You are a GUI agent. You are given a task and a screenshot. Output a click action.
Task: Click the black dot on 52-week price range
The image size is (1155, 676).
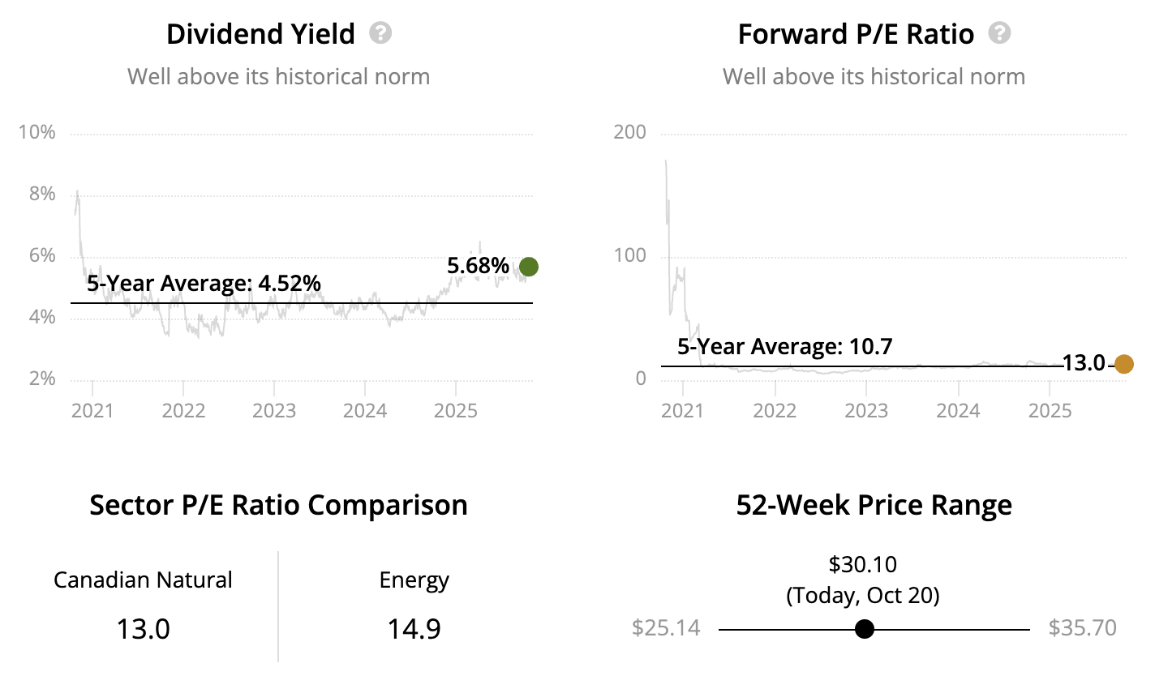865,629
